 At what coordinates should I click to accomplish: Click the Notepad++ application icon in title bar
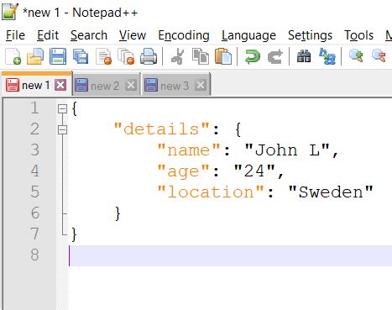click(x=9, y=12)
